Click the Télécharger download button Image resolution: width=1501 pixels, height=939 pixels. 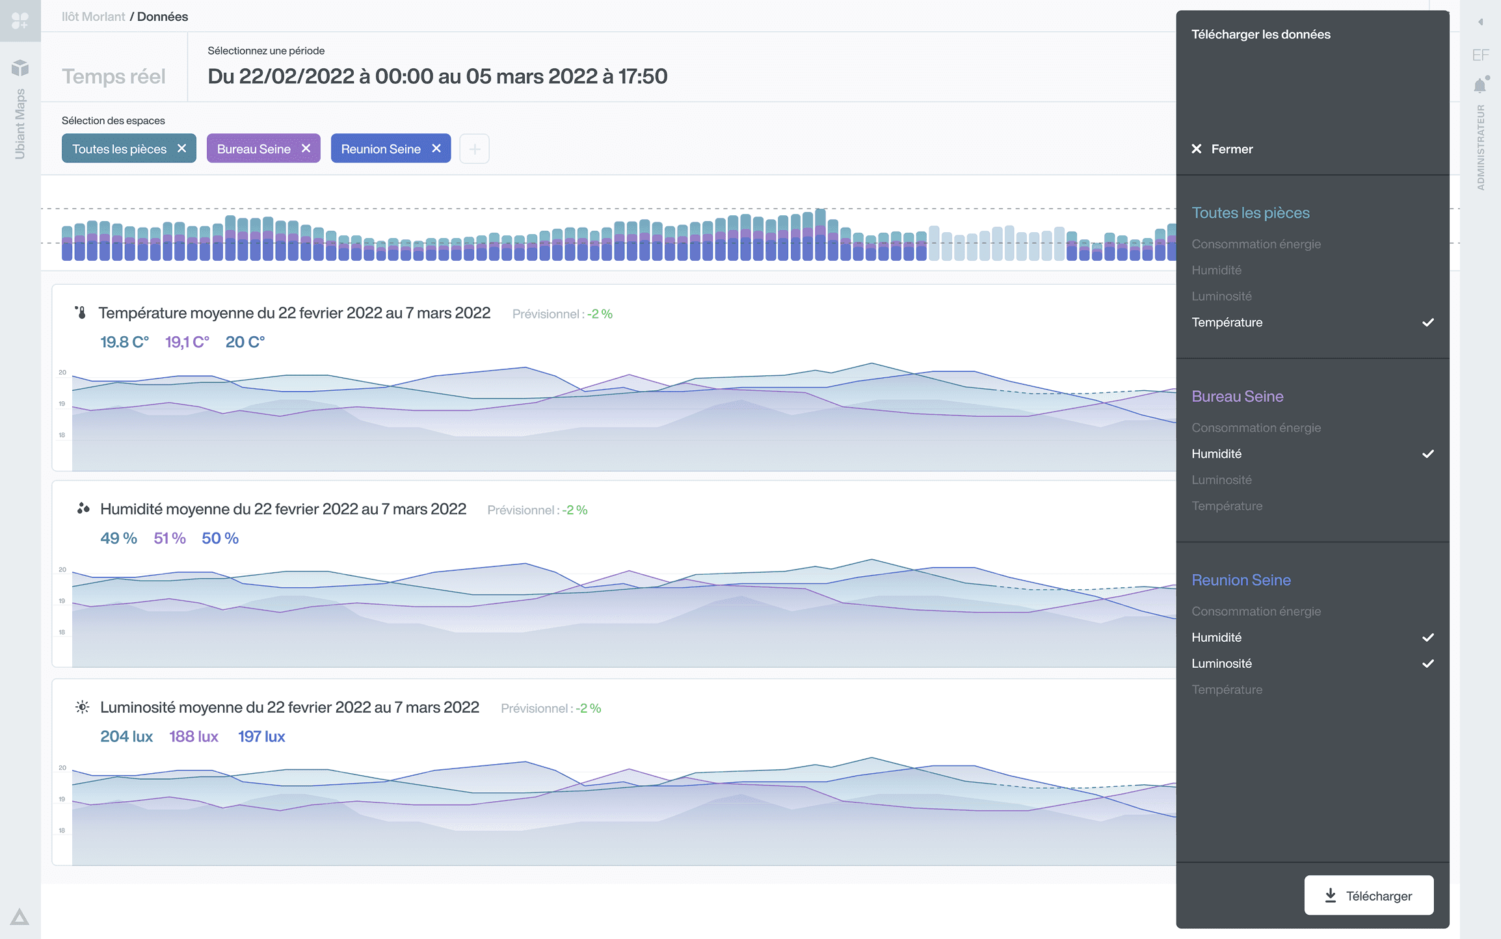[x=1368, y=895]
